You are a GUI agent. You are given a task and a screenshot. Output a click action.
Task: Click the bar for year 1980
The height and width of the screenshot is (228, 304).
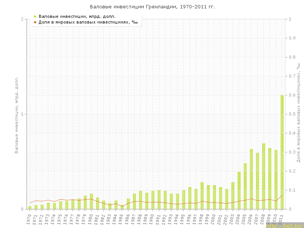click(x=91, y=201)
